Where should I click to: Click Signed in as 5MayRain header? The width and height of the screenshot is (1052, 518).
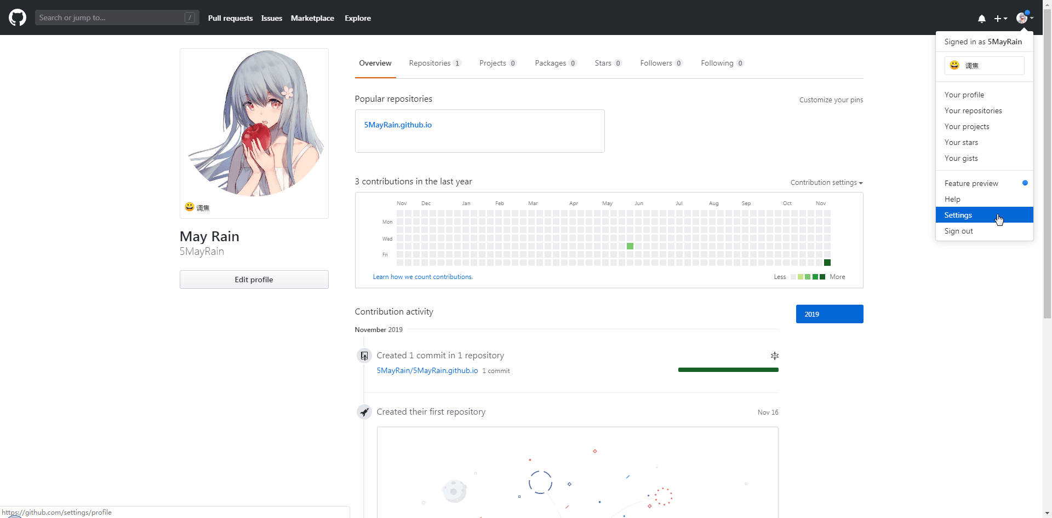(983, 42)
